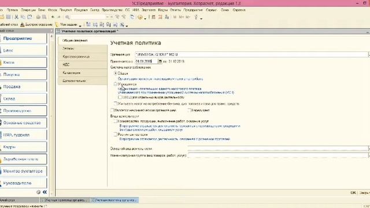Switch to the Запасы form tab
Image resolution: width=370 pixels, height=208 pixels.
(x=82, y=49)
